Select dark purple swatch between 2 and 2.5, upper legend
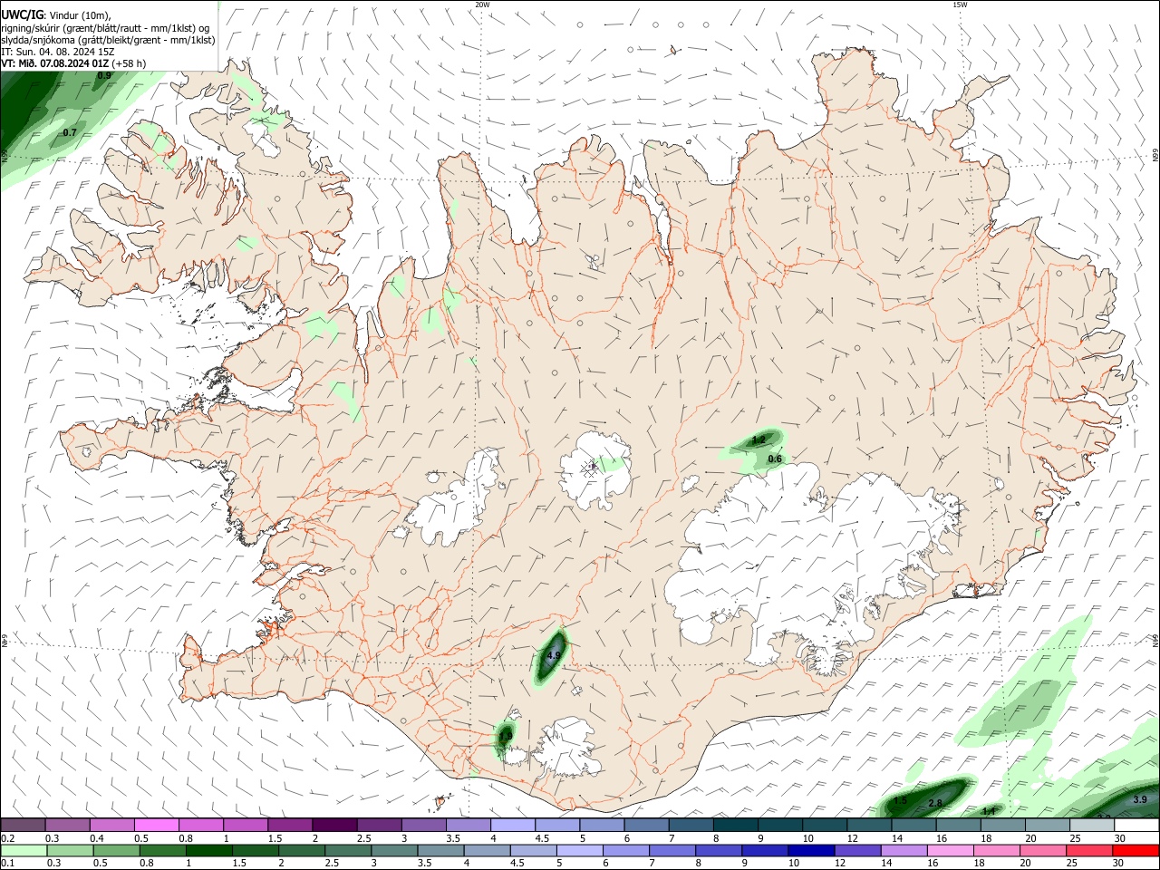The image size is (1160, 870). [x=334, y=826]
